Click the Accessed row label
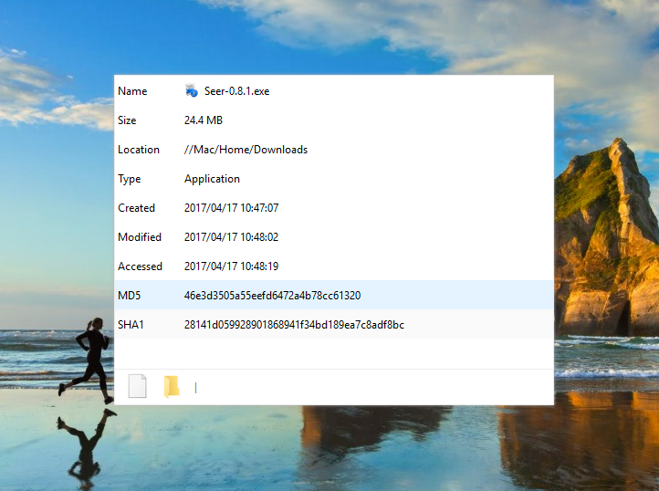 pos(140,266)
